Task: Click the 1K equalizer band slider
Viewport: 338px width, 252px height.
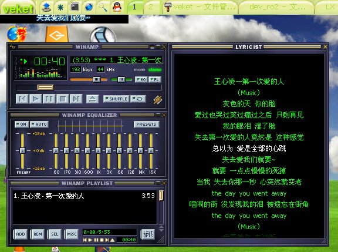Action: [x=98, y=150]
